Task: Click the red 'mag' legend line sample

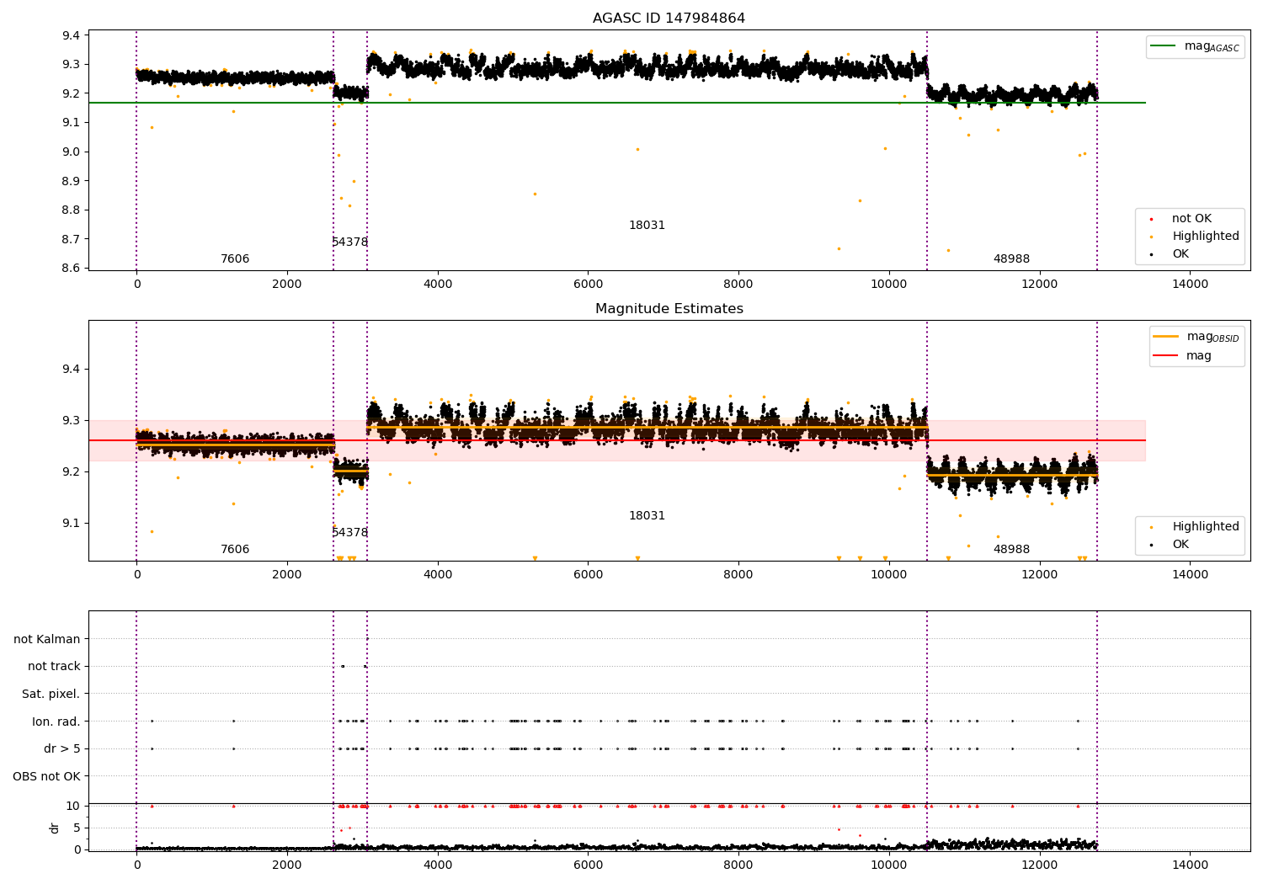Action: [x=1166, y=355]
